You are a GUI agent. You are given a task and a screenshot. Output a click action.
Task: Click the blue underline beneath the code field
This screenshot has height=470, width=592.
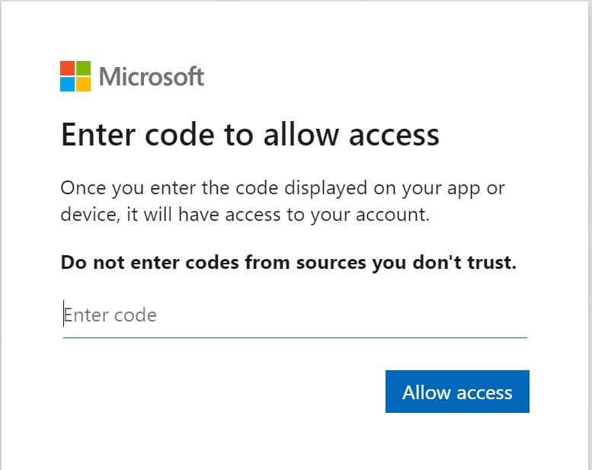tap(295, 337)
